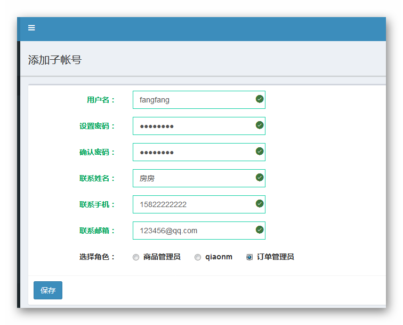Focus the 设置密码 password field
This screenshot has height=325, width=403.
pos(199,126)
